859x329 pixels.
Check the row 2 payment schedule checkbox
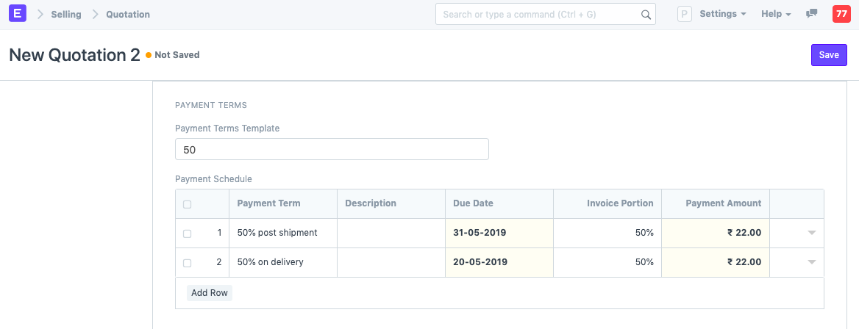tap(187, 263)
